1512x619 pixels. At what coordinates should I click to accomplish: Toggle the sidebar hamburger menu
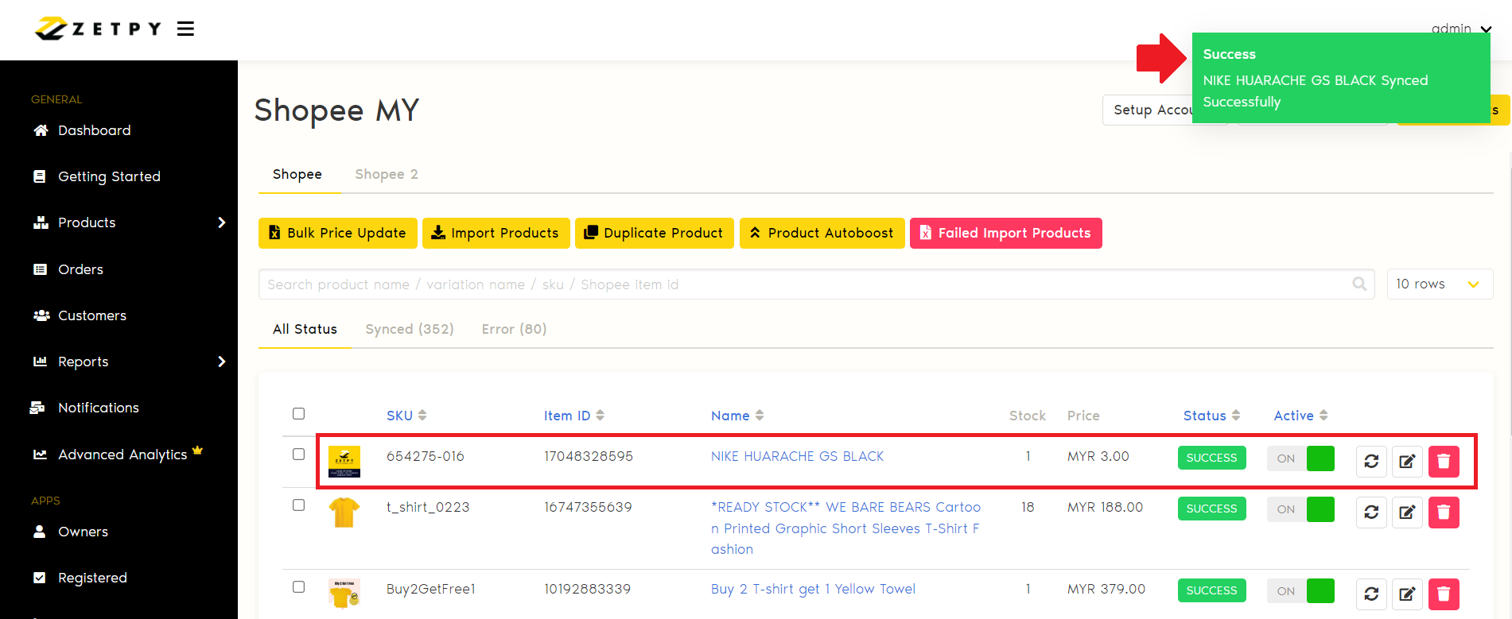(x=185, y=29)
